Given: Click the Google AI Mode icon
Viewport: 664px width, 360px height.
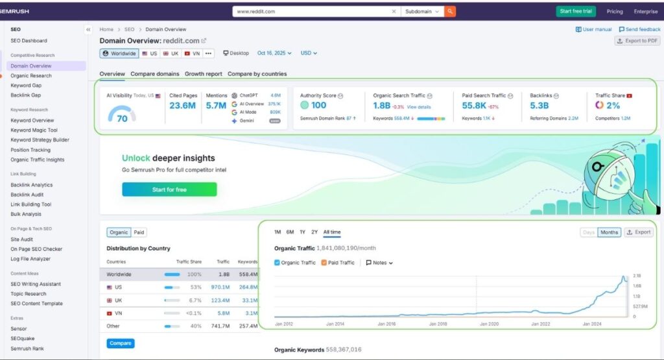Looking at the screenshot, I should [x=234, y=112].
